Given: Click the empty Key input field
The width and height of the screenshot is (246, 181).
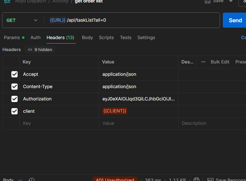Looking at the screenshot, I should coord(59,123).
